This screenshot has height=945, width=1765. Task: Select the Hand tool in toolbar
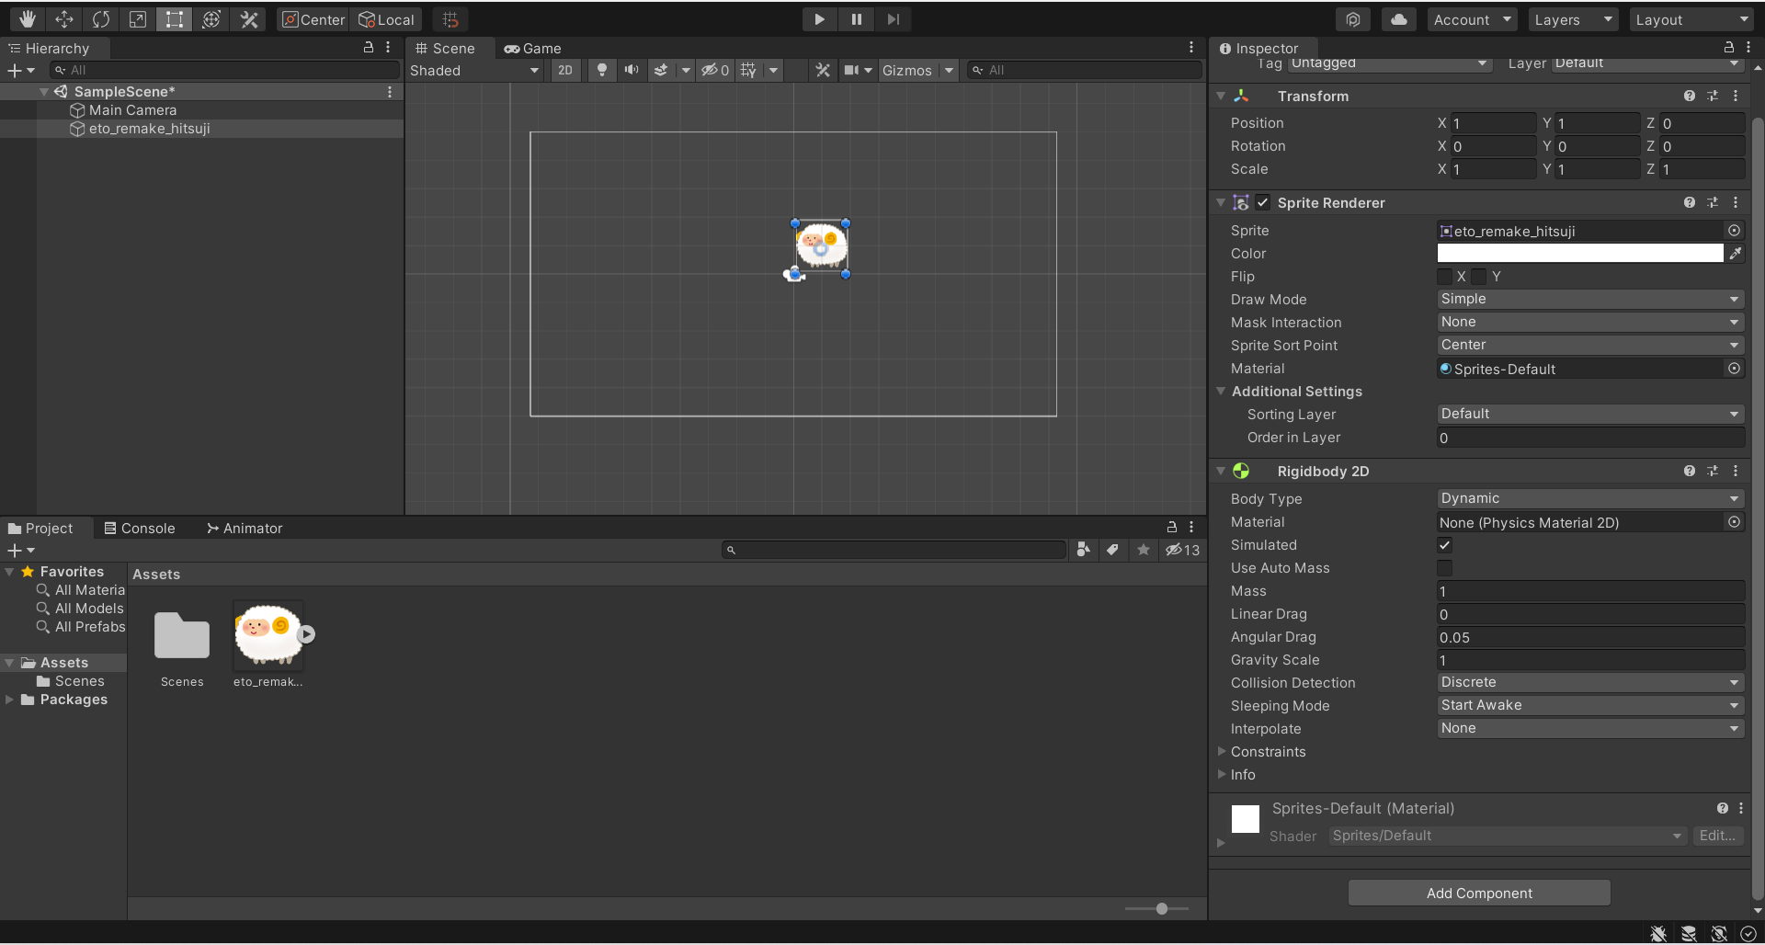coord(27,19)
